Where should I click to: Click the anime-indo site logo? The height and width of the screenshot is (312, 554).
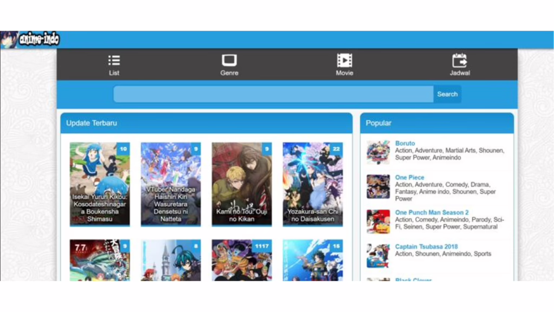(x=30, y=39)
